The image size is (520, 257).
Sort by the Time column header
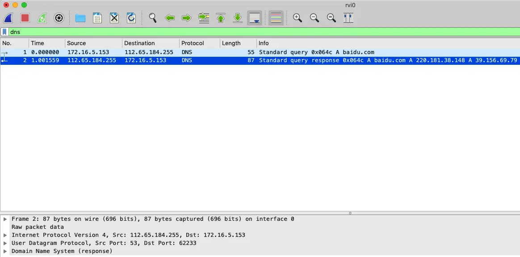47,43
